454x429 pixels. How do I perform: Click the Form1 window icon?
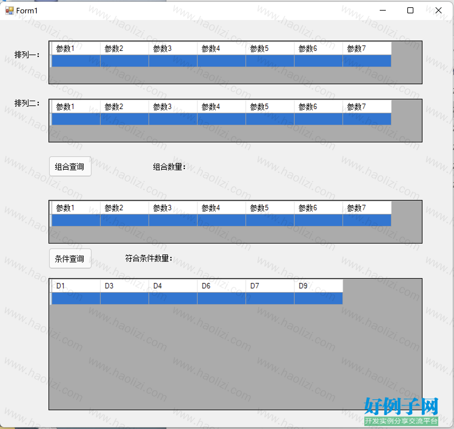9,11
